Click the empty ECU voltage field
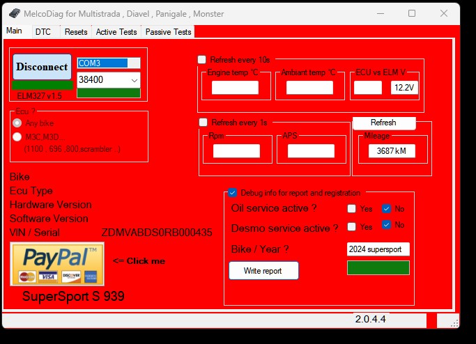The height and width of the screenshot is (344, 476). (368, 88)
